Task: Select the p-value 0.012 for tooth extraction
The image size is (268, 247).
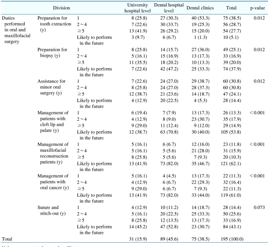Action: click(259, 18)
